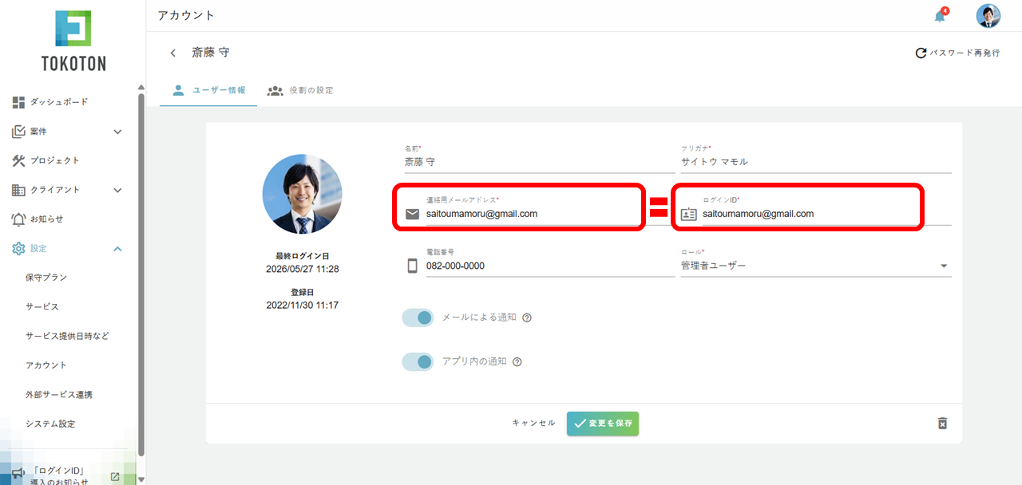Open the external link icon for ログインID notice
Screen dimensions: 1022x485
(x=115, y=476)
